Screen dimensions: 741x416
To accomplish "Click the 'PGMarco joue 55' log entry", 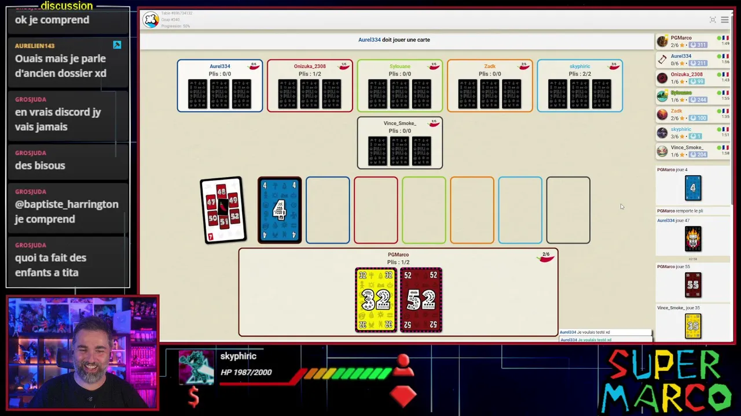I will [674, 266].
